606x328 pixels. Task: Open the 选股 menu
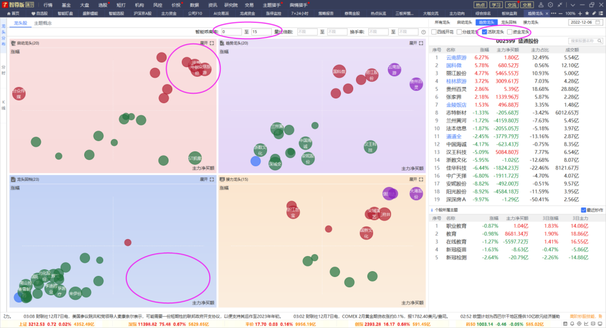click(103, 5)
